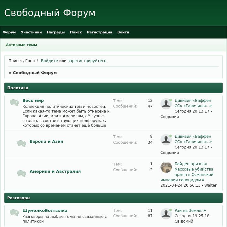Click the зарегистрируйтесь link
This screenshot has width=227, height=227.
(87, 61)
